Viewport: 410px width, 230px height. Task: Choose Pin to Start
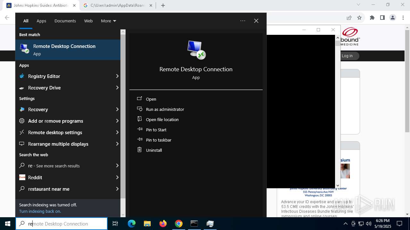point(156,130)
